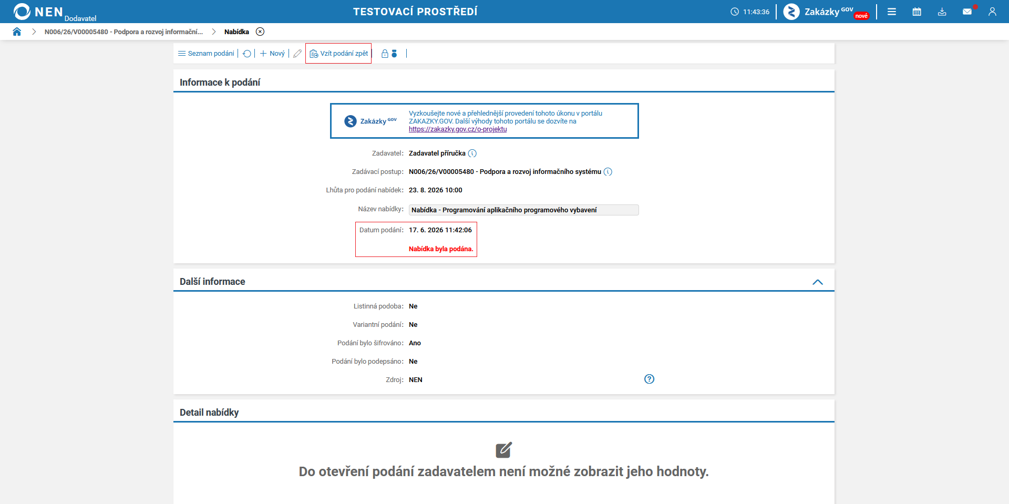Image resolution: width=1009 pixels, height=504 pixels.
Task: Click the TESTOVACÍ PROSTŘEDÍ header title
Action: tap(415, 12)
